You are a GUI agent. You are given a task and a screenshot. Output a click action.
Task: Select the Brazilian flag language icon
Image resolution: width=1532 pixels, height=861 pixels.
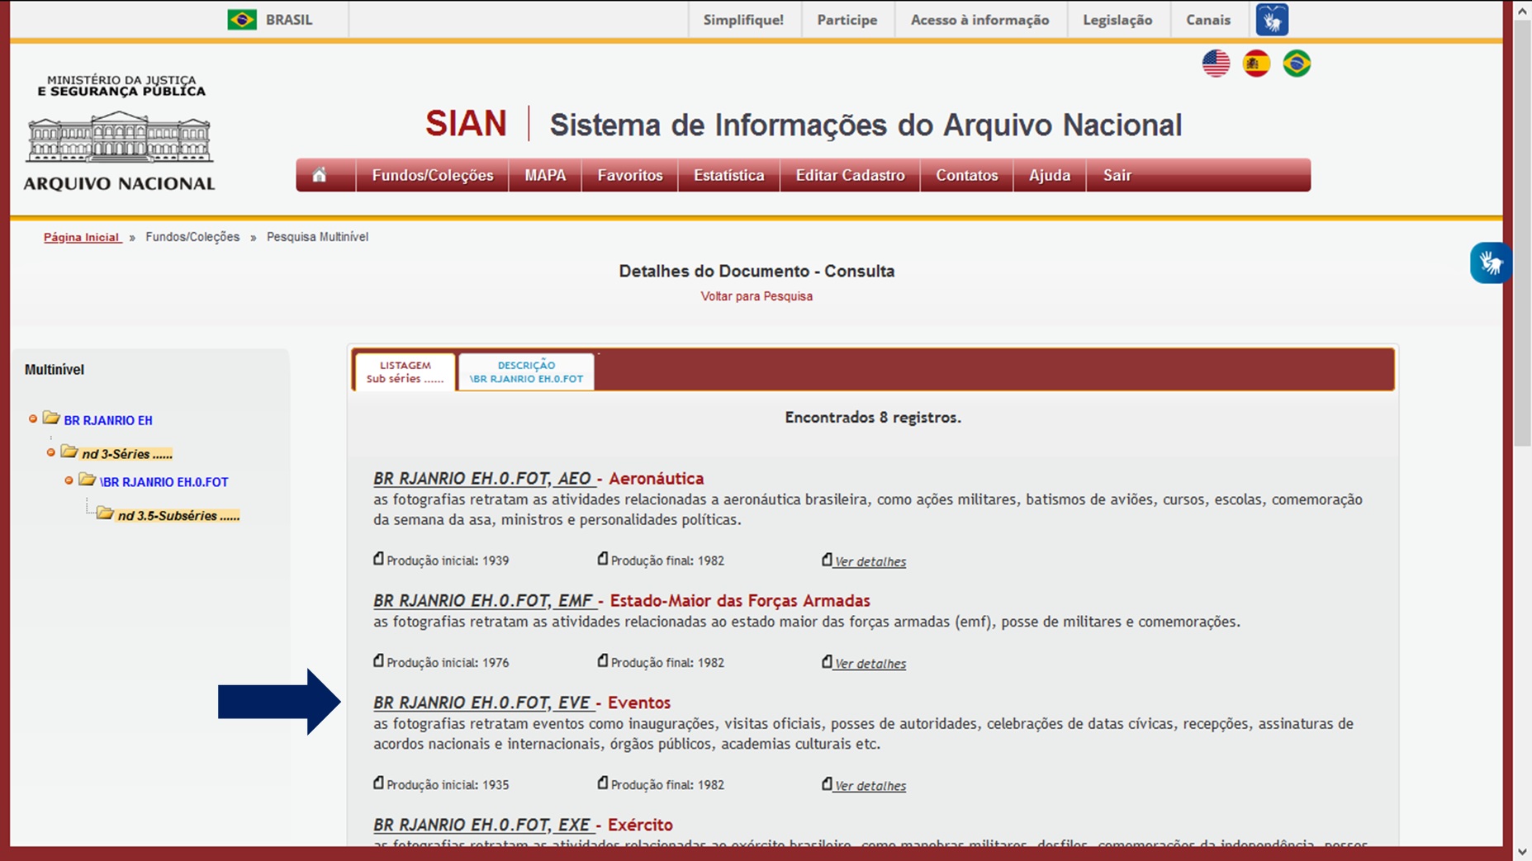click(x=1297, y=61)
